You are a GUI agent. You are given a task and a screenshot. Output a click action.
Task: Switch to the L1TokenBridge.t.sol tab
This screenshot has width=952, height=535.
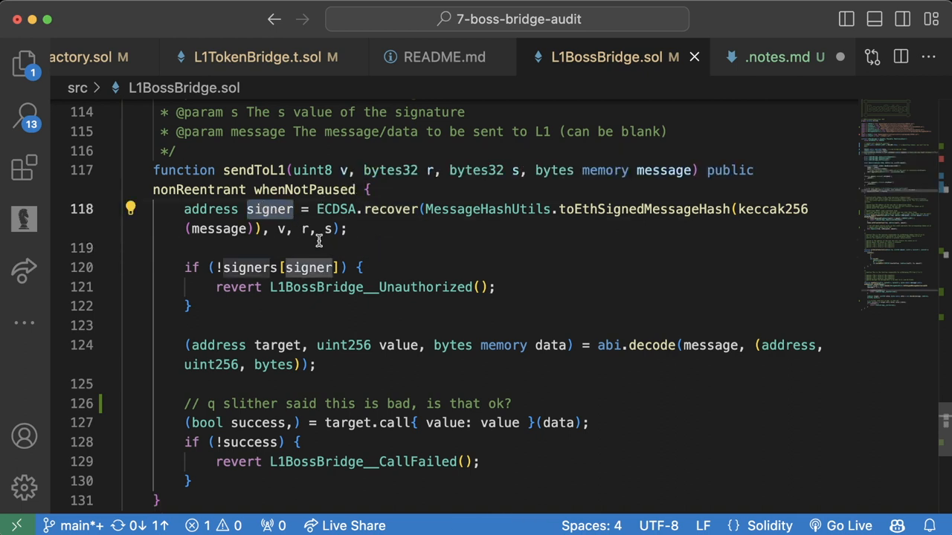click(257, 56)
